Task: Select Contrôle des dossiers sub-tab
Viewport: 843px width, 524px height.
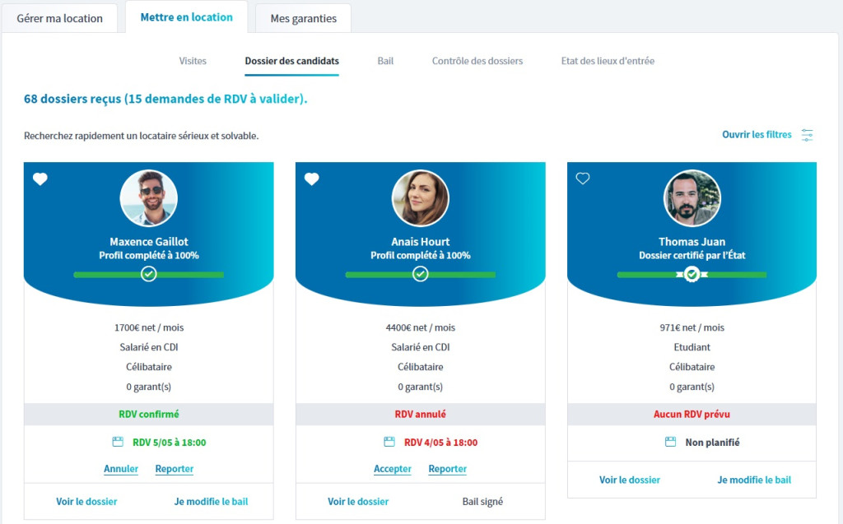Action: coord(477,61)
